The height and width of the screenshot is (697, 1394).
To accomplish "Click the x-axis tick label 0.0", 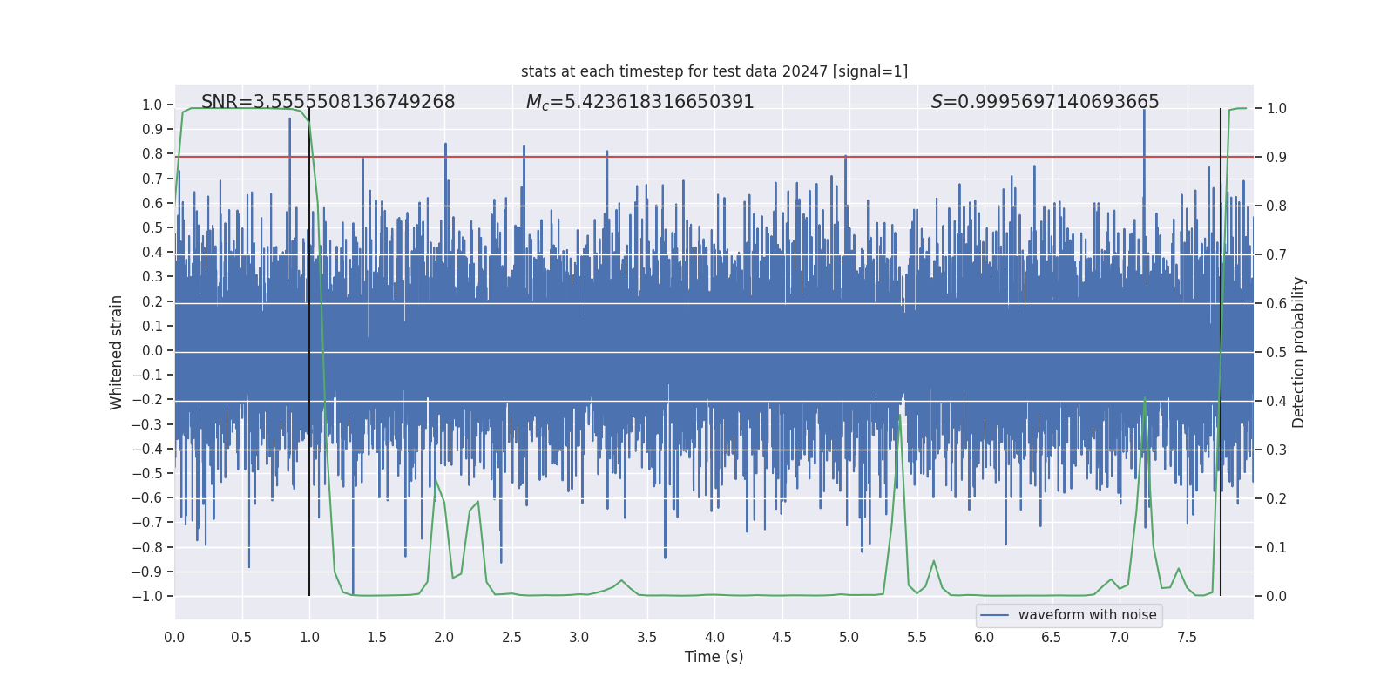I will (x=174, y=637).
